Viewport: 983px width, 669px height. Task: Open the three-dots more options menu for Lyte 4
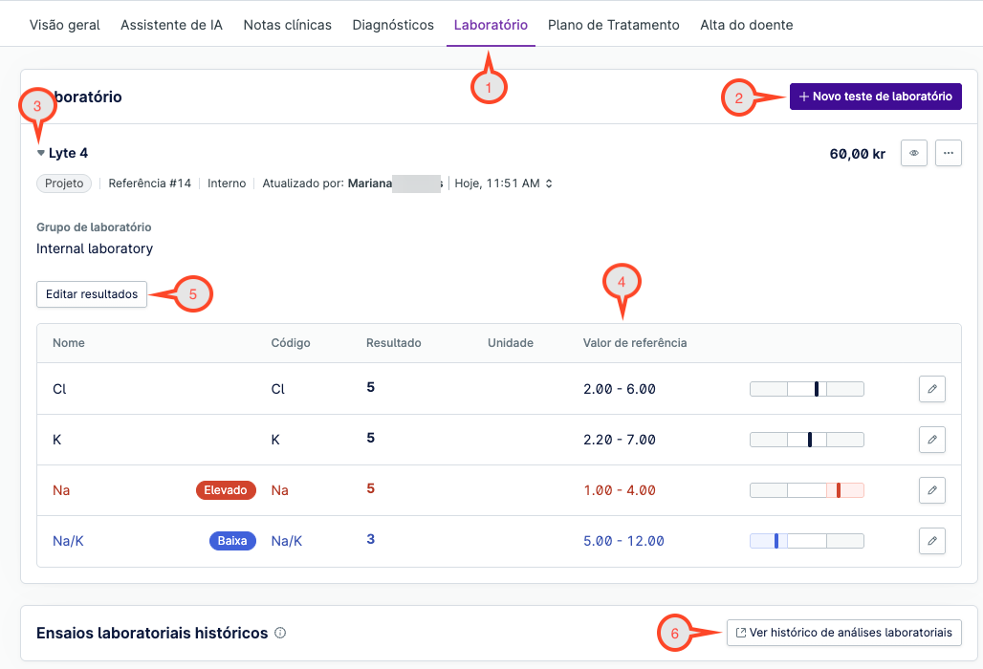[948, 153]
